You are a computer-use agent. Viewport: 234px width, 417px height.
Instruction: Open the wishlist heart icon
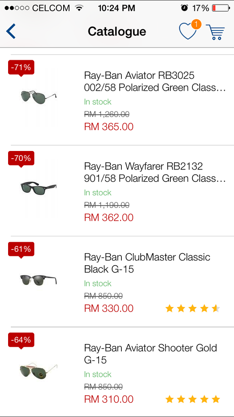(188, 32)
